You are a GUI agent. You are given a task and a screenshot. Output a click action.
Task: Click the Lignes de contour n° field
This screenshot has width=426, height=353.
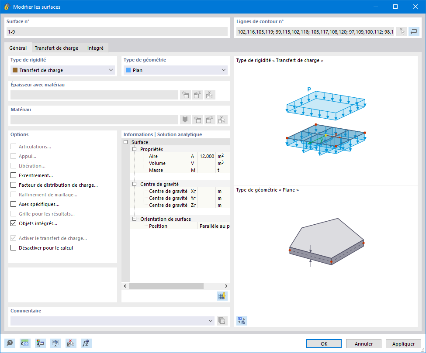tap(315, 32)
